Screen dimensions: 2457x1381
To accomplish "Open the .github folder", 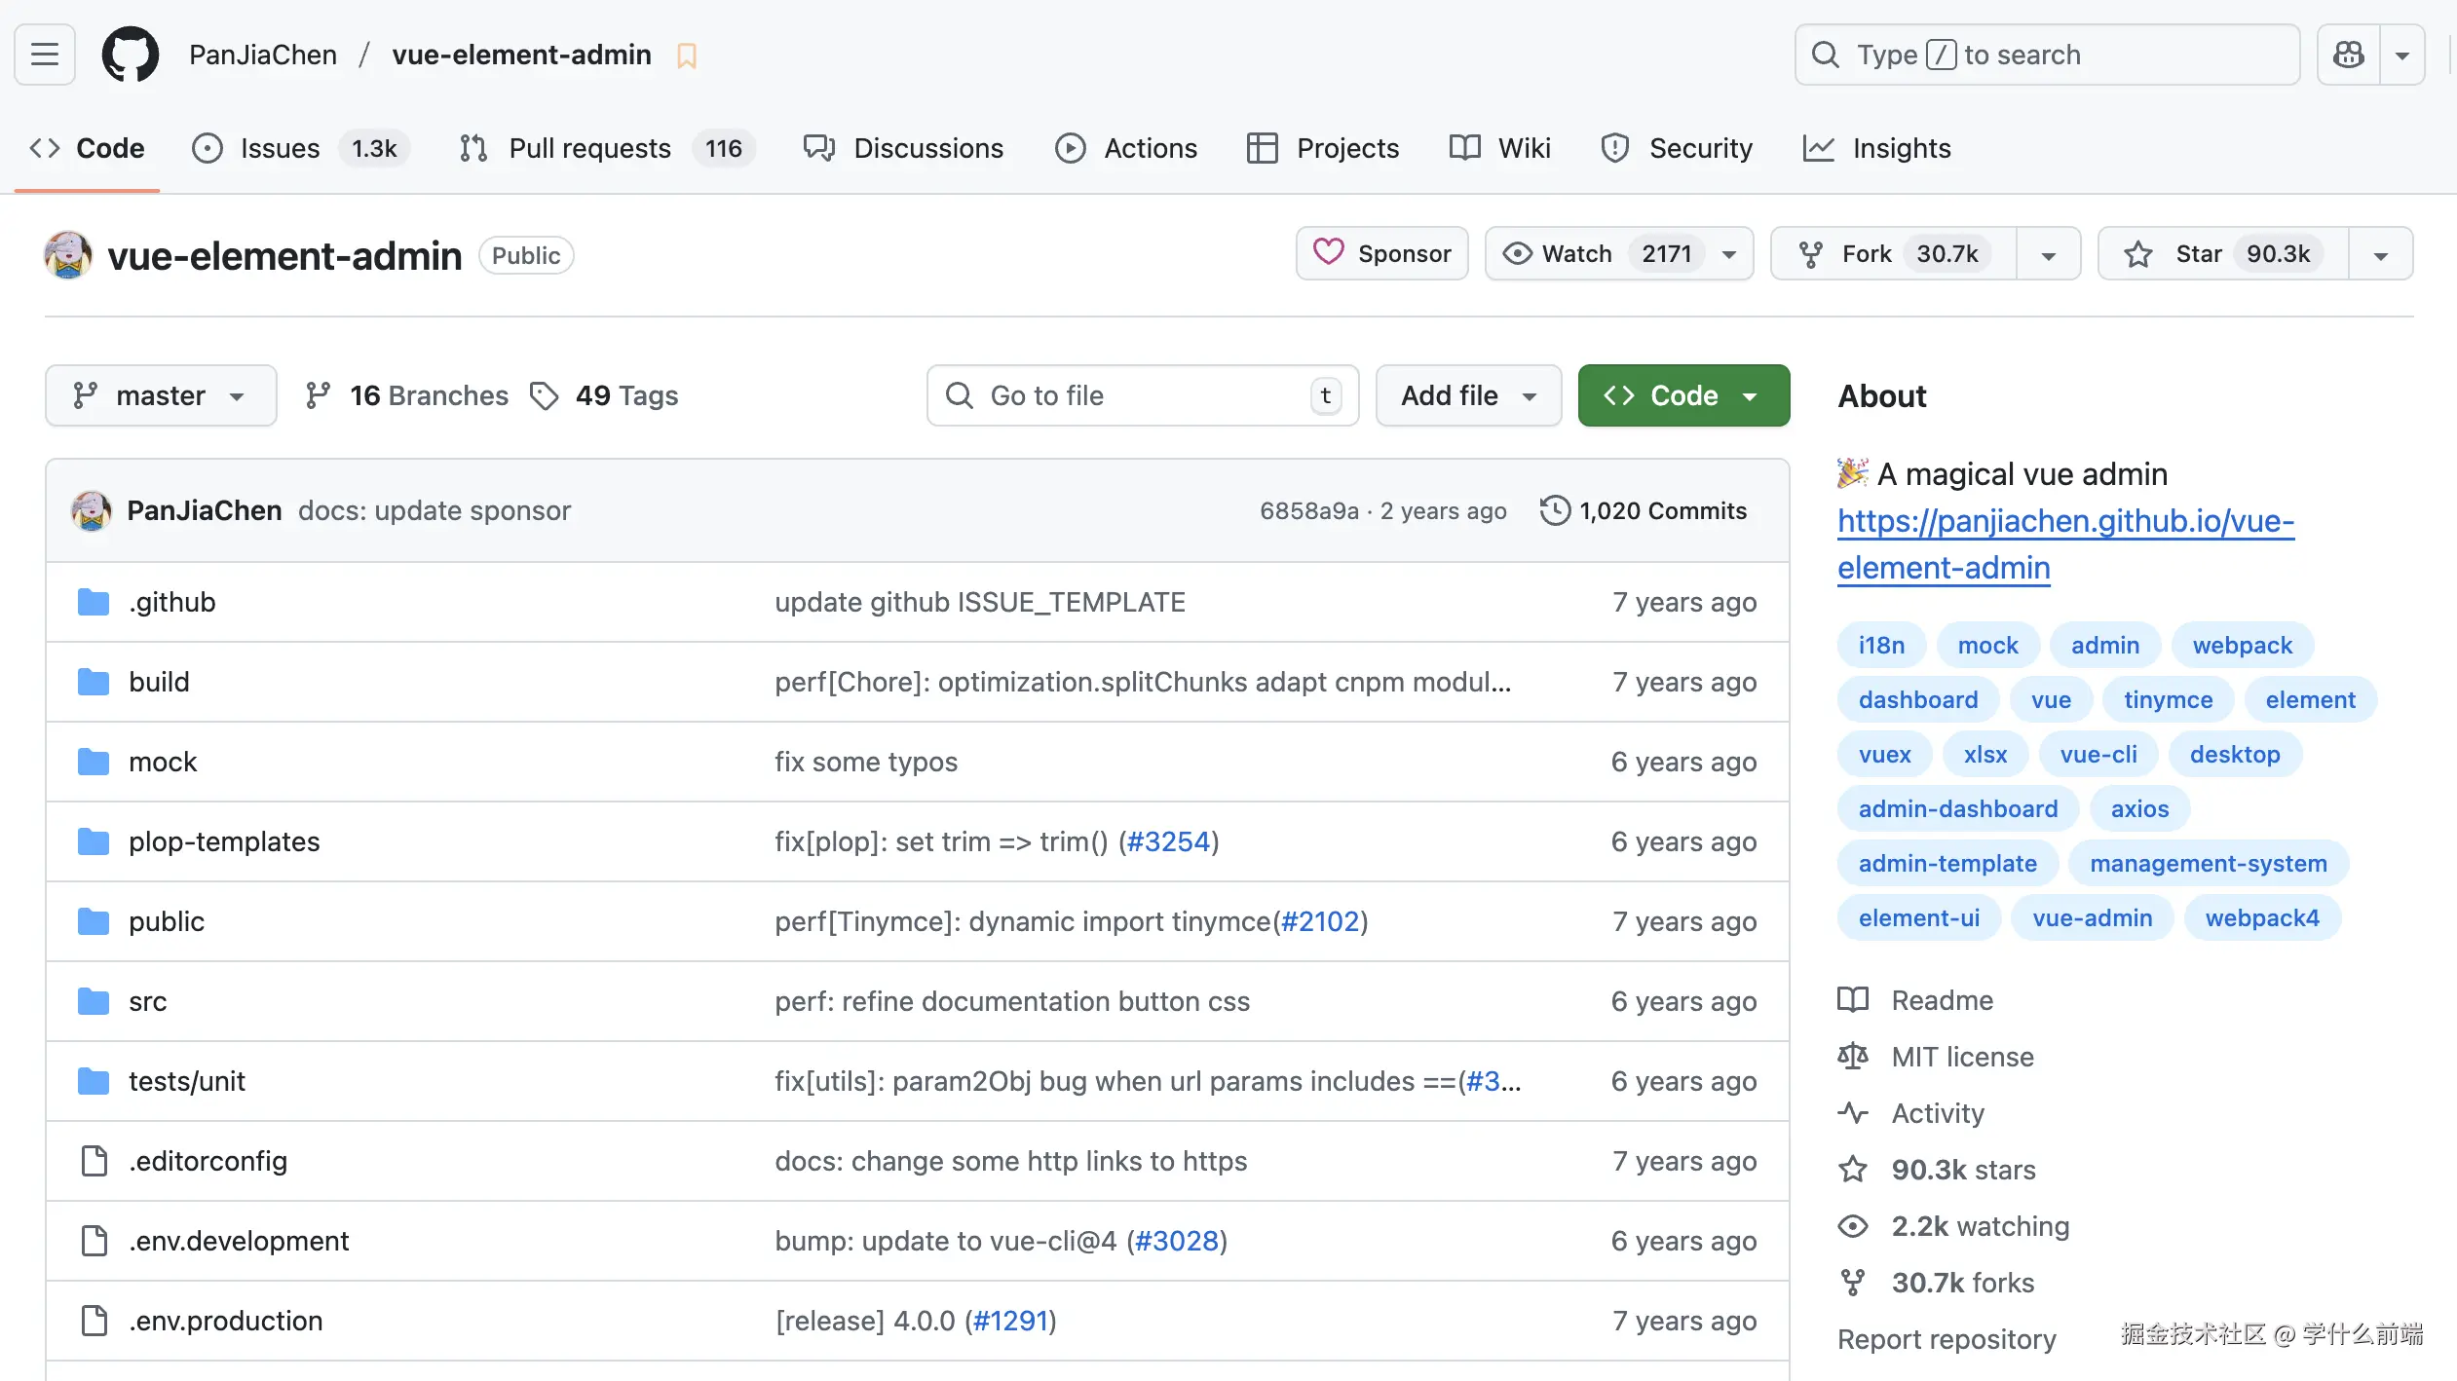I will coord(171,602).
